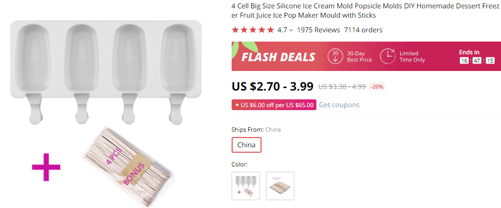Click the pink plus icon in product image
This screenshot has width=501, height=208.
click(46, 167)
